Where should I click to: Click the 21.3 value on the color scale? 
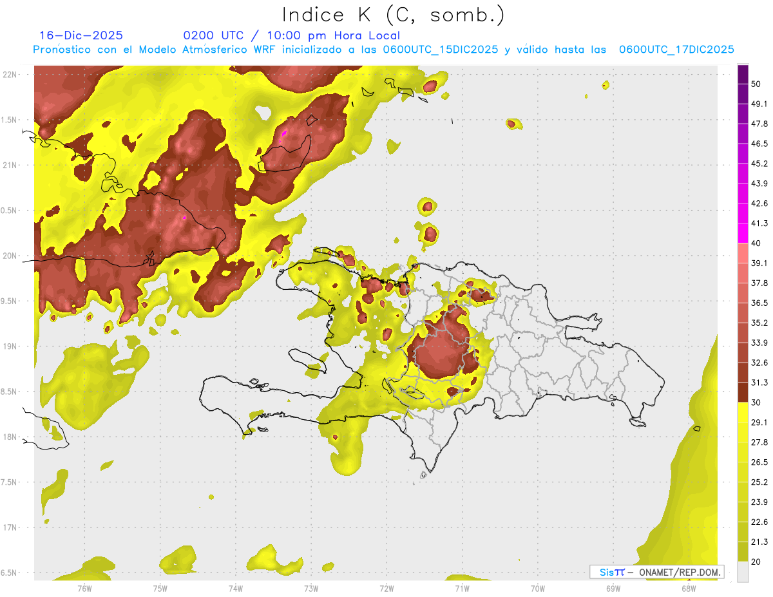(759, 542)
